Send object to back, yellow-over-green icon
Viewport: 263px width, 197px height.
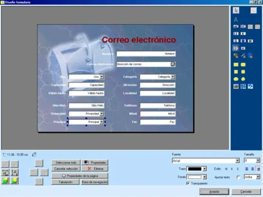[14, 181]
